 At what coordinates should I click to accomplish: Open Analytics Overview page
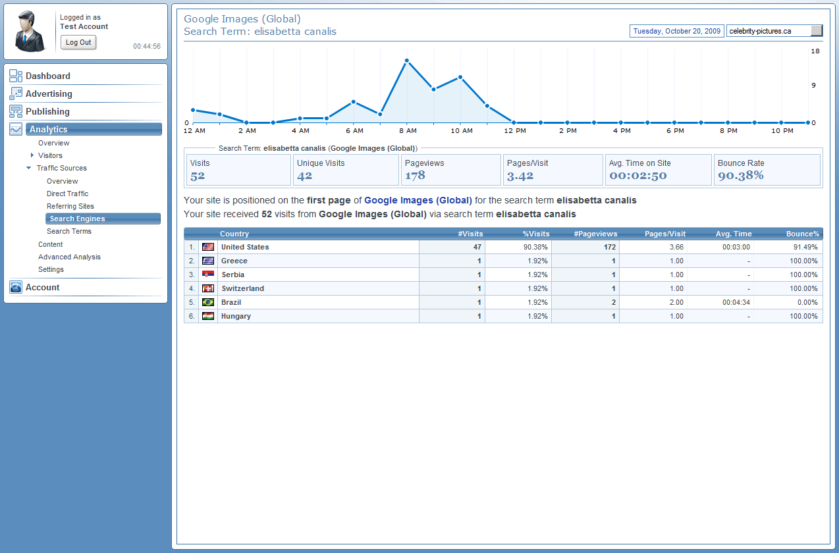pyautogui.click(x=53, y=143)
